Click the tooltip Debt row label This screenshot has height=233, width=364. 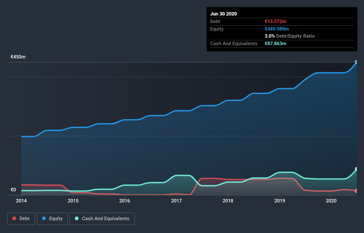(215, 21)
